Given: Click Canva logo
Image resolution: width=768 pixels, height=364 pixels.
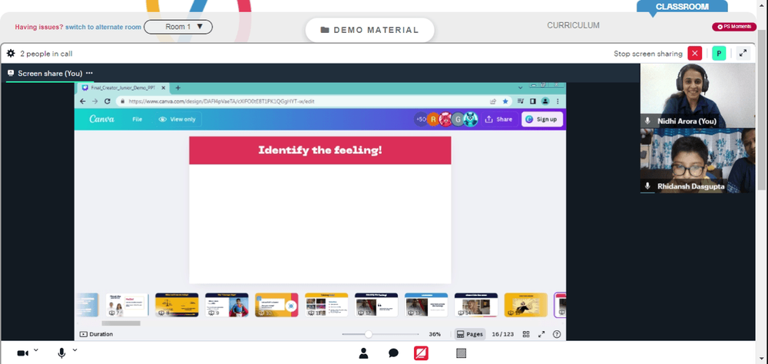Looking at the screenshot, I should 102,119.
